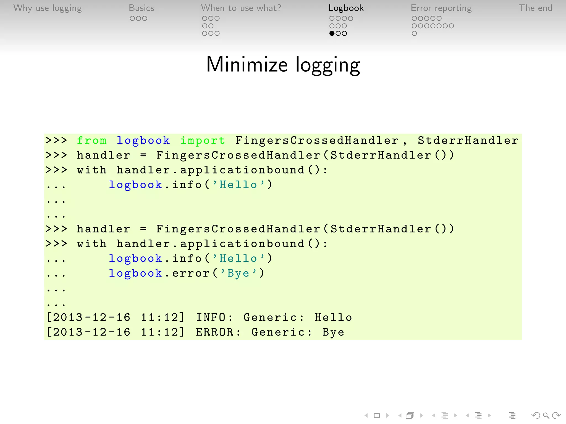
Task: Select the lone dot in Error reporting's bottom row
Action: tap(414, 33)
